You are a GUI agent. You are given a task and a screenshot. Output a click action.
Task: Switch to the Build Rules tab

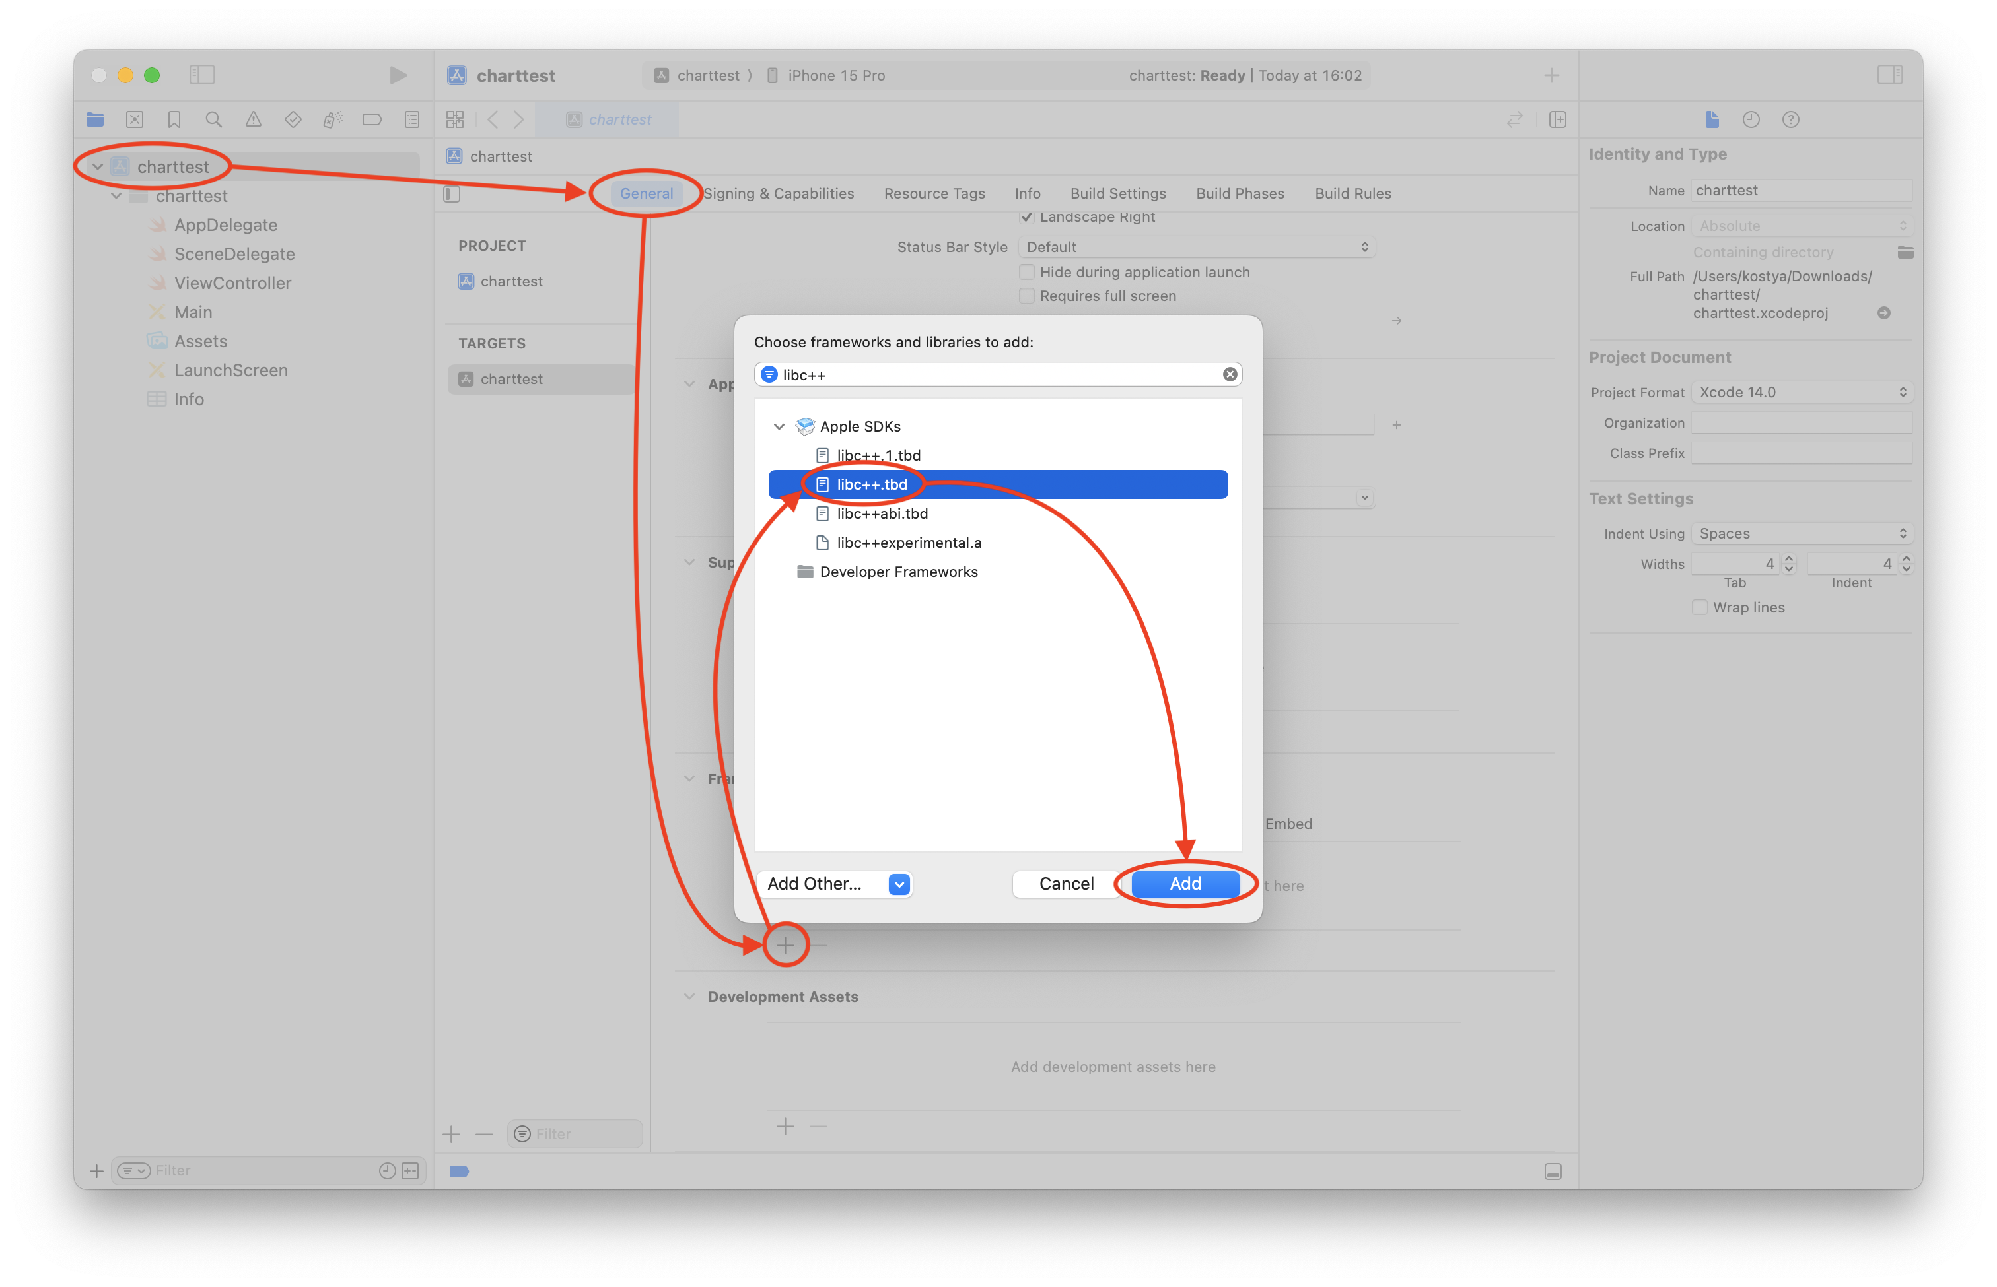1352,194
